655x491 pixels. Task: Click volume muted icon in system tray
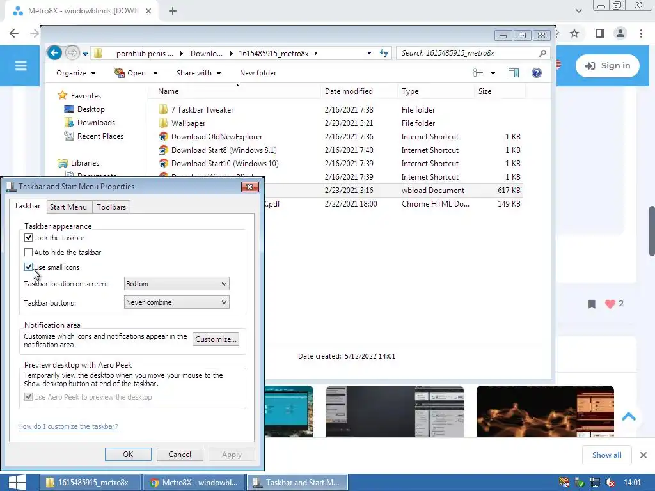[x=610, y=483]
